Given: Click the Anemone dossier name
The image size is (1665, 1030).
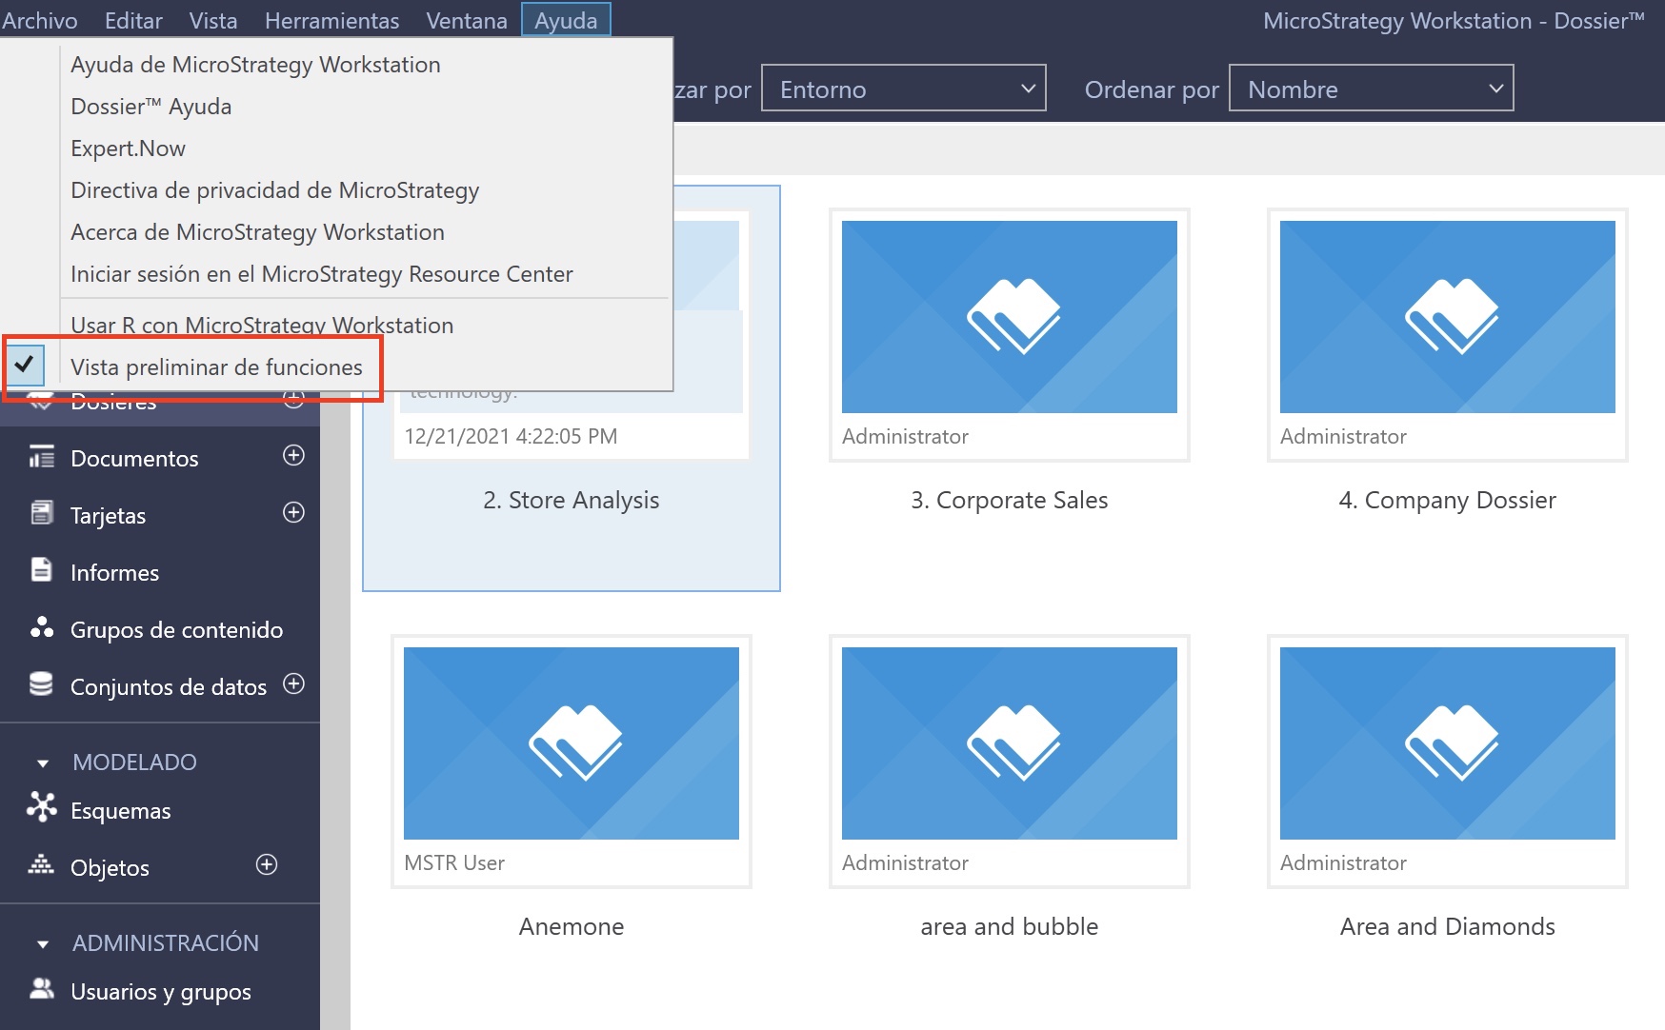Looking at the screenshot, I should (572, 926).
